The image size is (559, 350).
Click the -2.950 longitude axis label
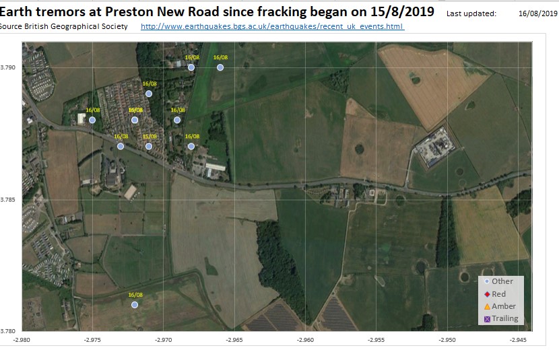point(447,341)
